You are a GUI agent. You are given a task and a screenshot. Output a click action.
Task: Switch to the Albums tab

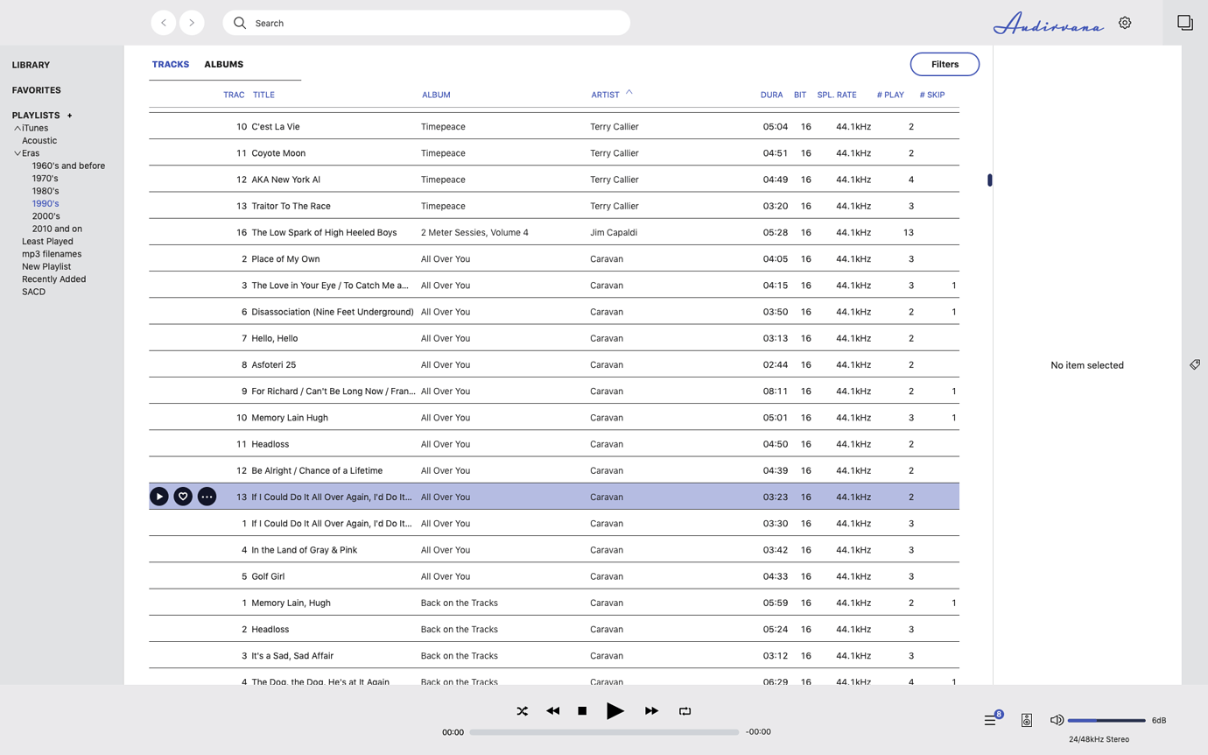coord(224,64)
